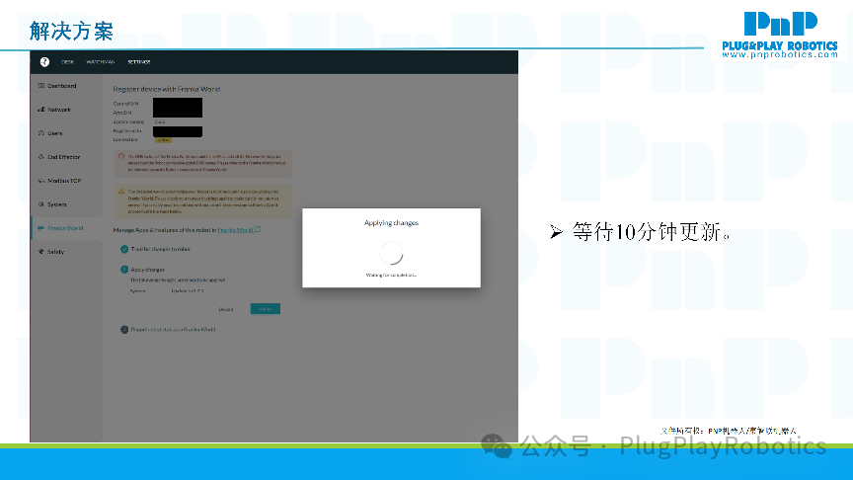Open the Network settings entry
Image resolution: width=853 pixels, height=480 pixels.
click(x=66, y=110)
